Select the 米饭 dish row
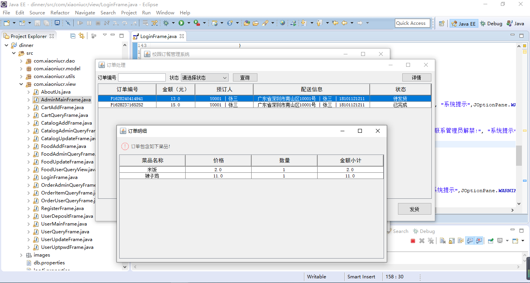This screenshot has width=530, height=283. click(251, 170)
